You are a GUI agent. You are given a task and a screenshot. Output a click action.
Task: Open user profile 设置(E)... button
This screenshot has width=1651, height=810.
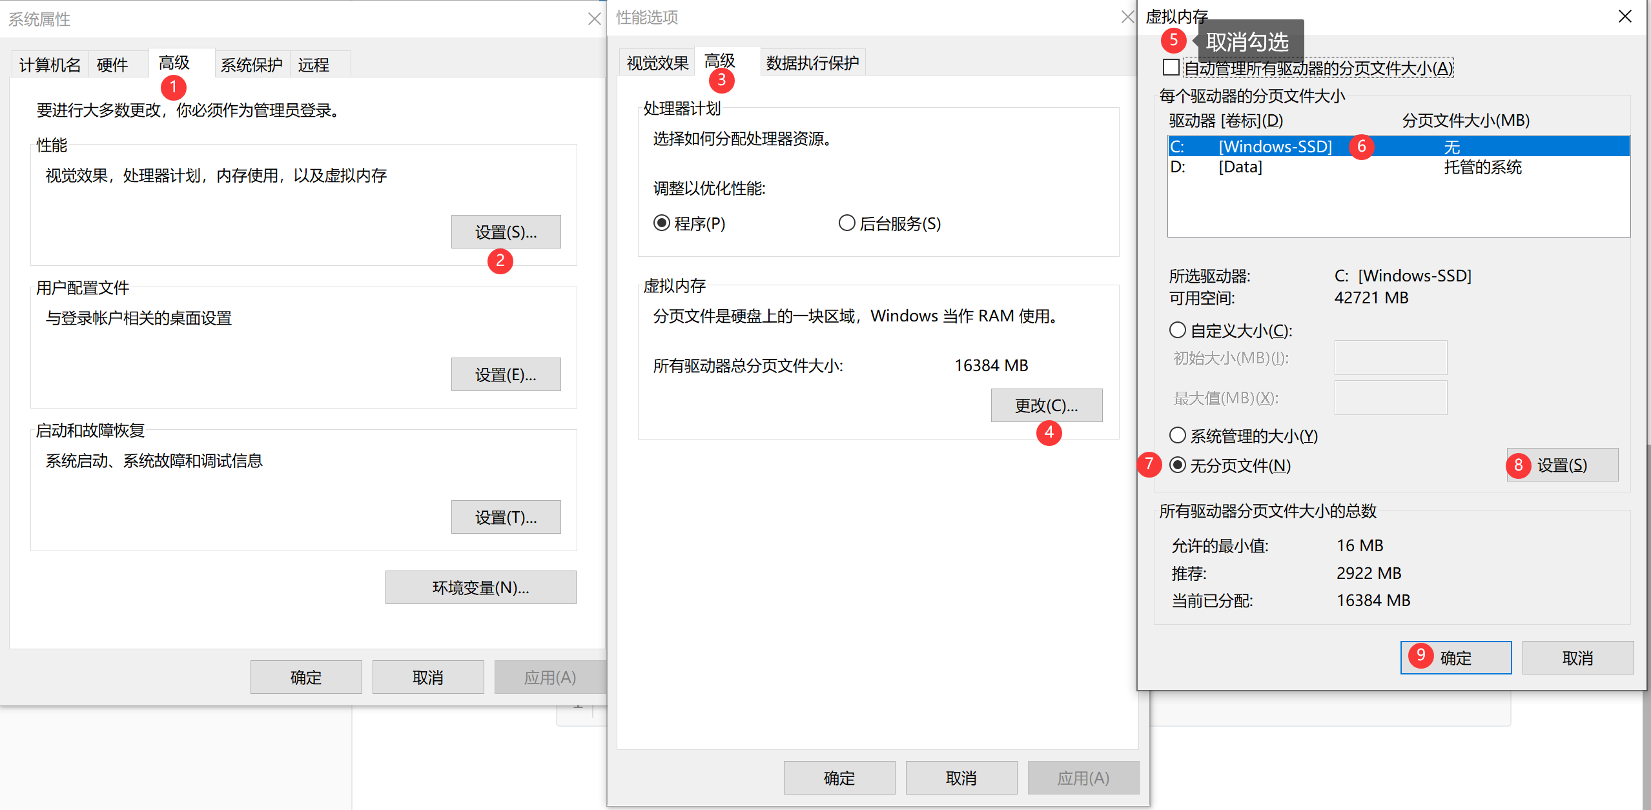506,374
